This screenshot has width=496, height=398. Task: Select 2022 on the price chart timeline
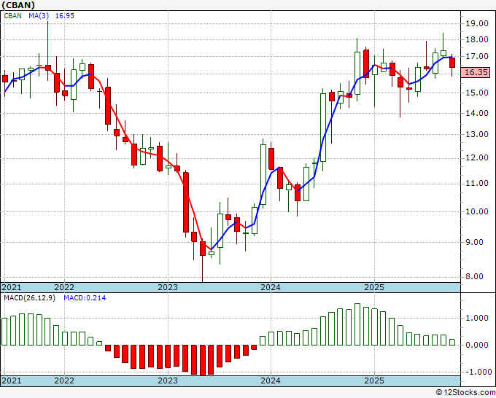coord(64,287)
